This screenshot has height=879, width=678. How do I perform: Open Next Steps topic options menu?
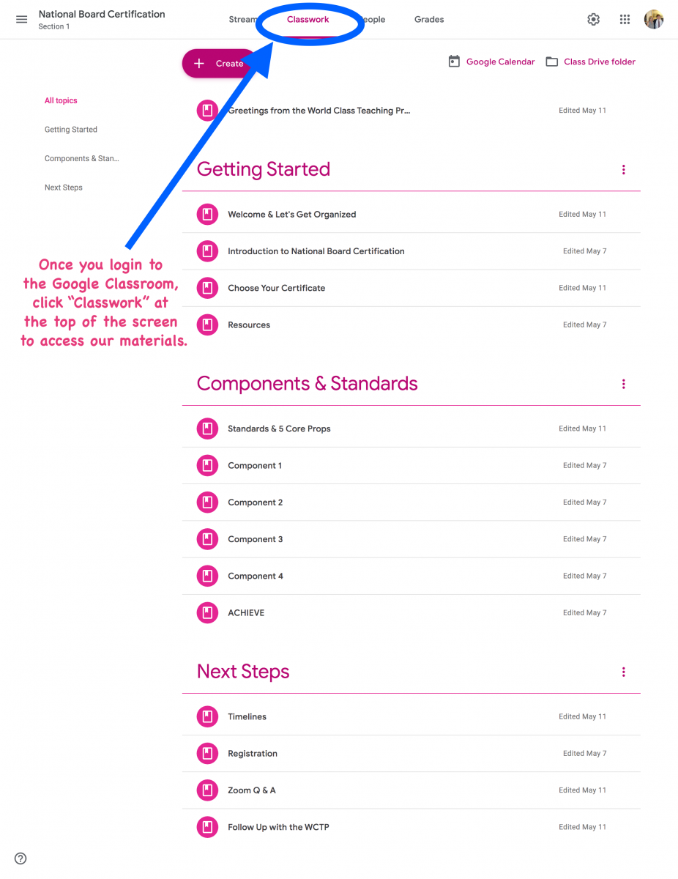(x=624, y=672)
